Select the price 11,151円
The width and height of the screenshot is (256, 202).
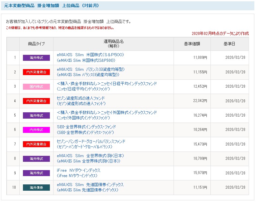coord(200,187)
